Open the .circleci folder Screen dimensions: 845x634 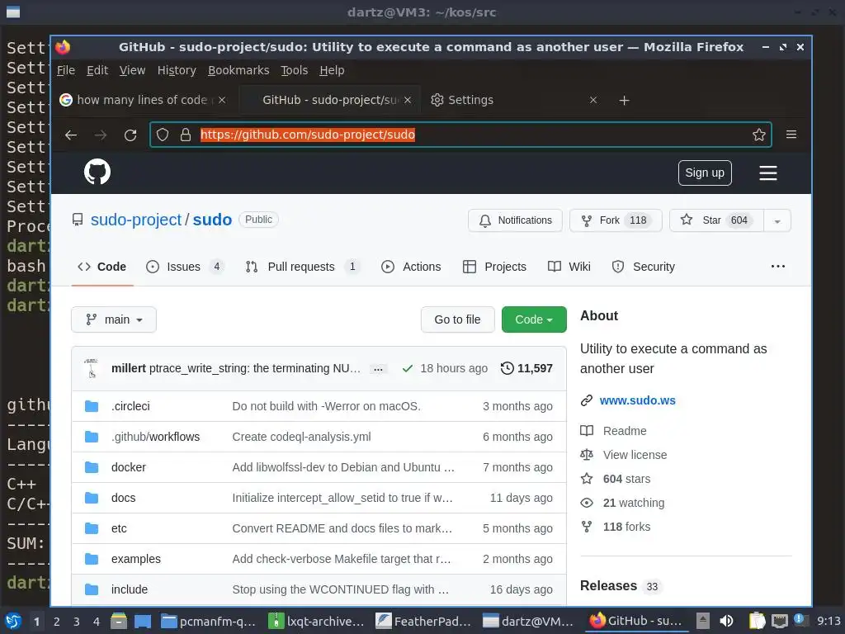pyautogui.click(x=130, y=406)
